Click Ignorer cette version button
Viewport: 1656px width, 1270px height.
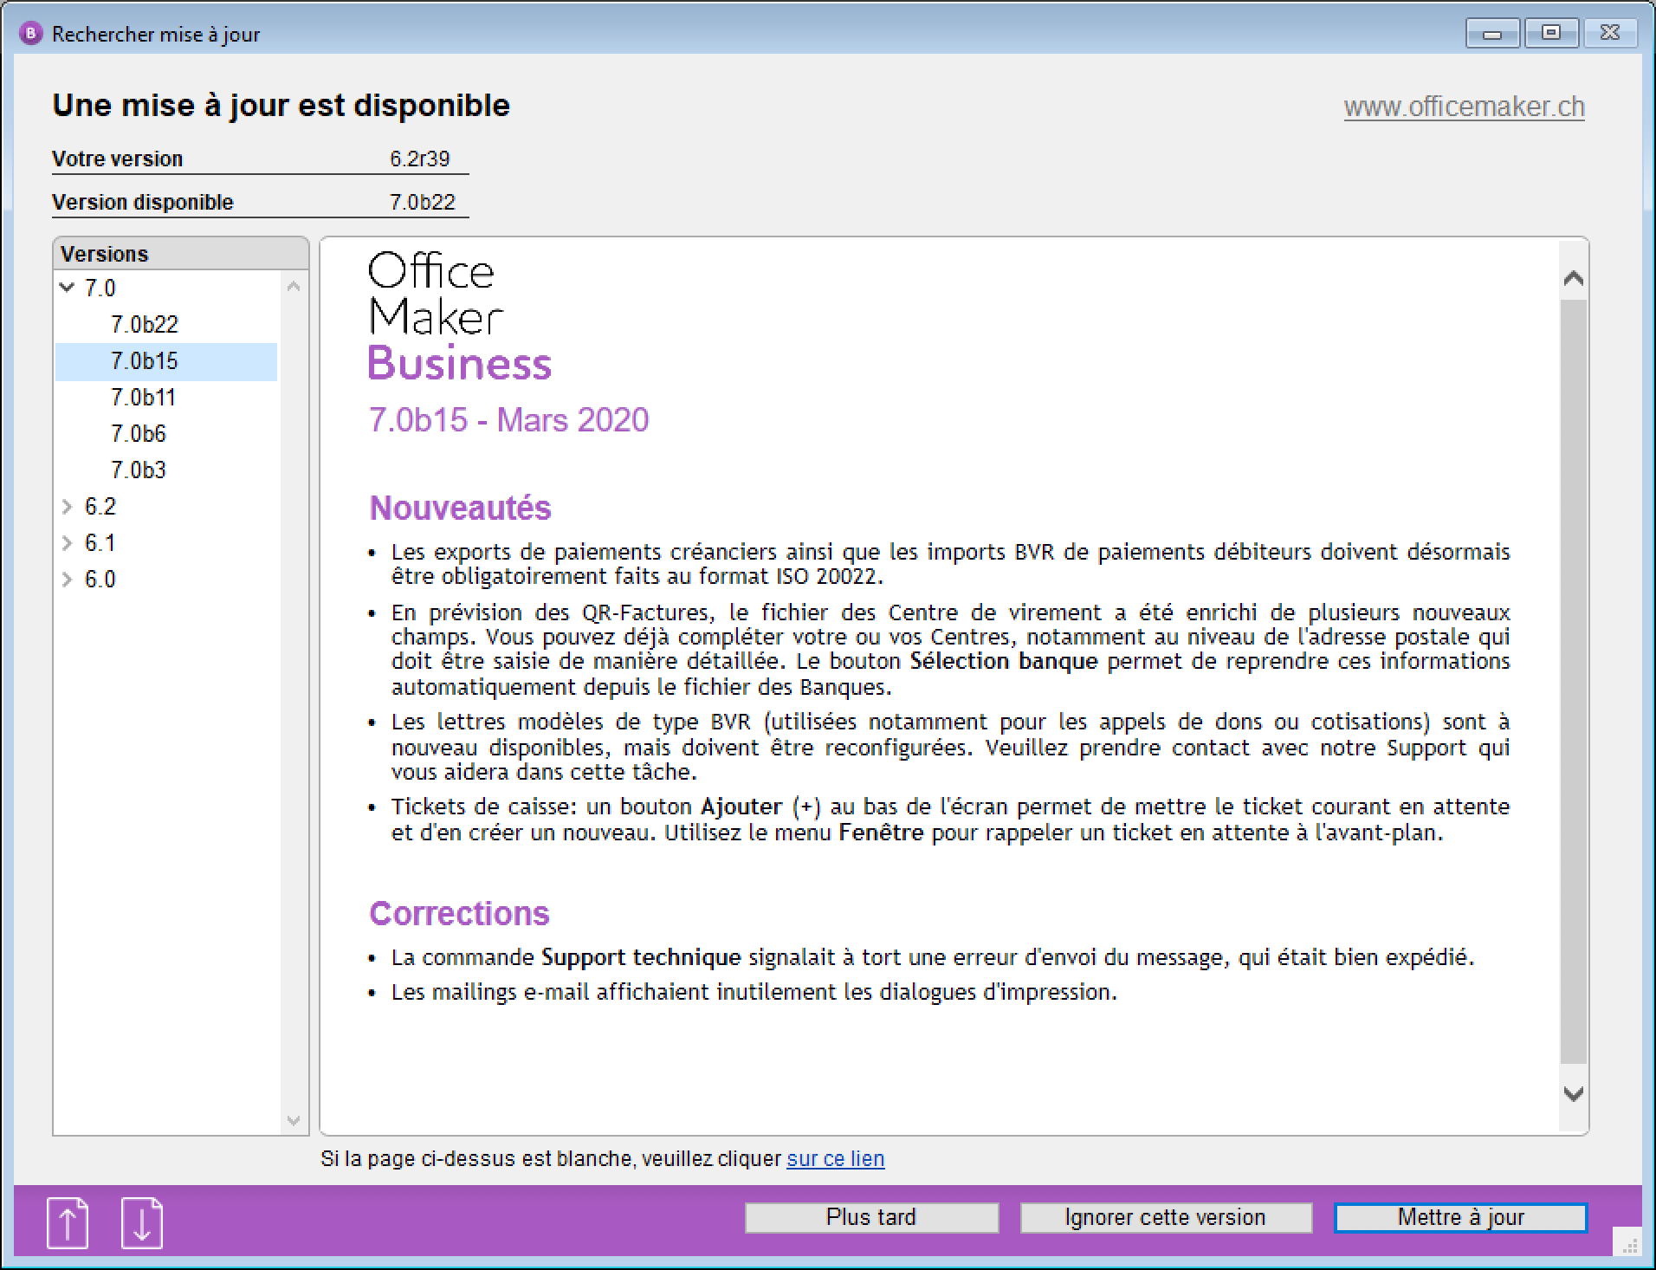pos(1166,1217)
